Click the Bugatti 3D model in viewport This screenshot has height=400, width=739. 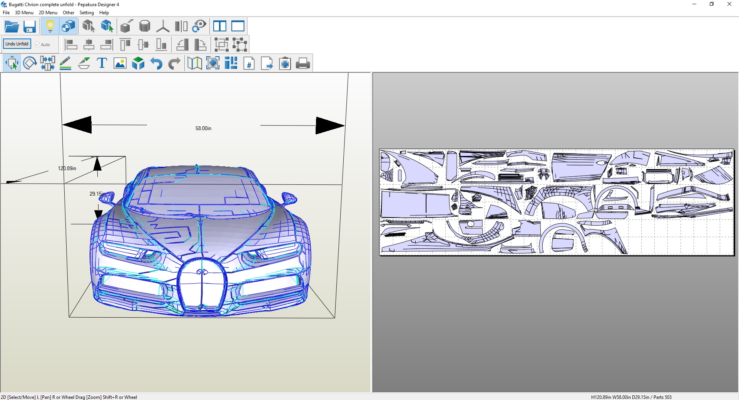[x=200, y=241]
